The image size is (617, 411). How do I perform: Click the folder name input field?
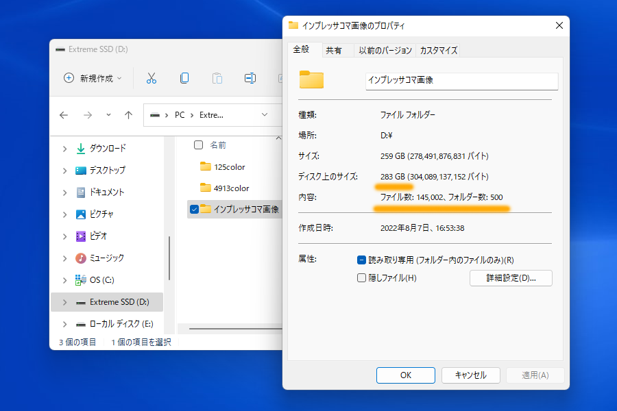[461, 81]
